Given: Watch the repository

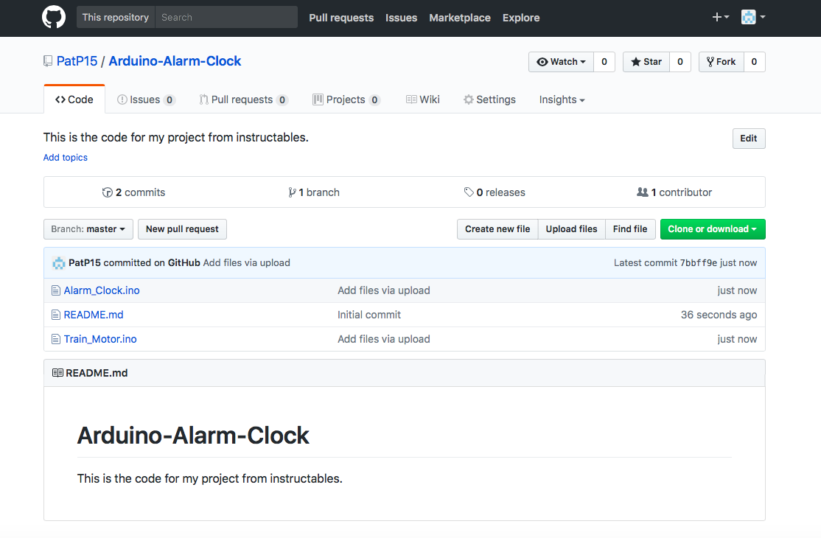Looking at the screenshot, I should (x=562, y=62).
